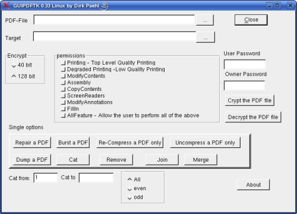Select 40 bit encryption option

click(14, 65)
